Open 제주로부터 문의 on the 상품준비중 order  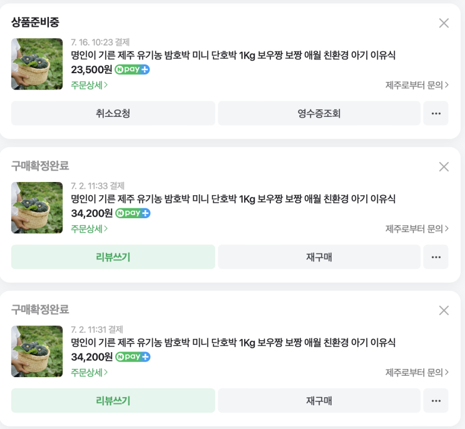click(417, 85)
